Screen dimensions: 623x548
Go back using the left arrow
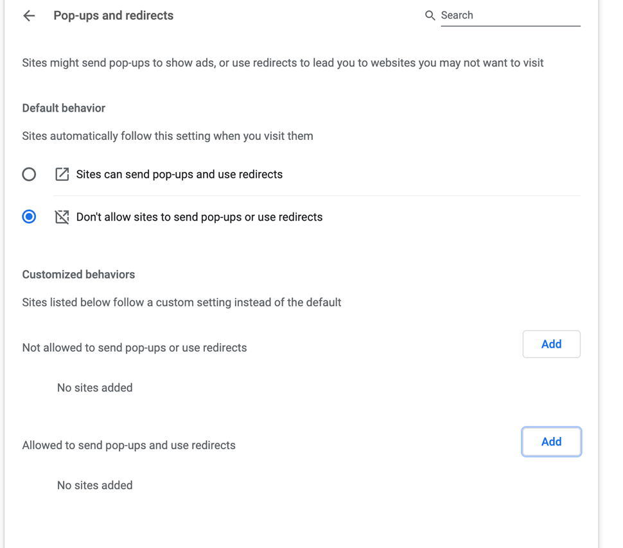(x=29, y=15)
